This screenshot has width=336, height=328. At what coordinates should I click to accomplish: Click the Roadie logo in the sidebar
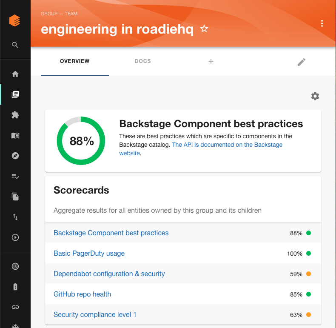click(14, 20)
